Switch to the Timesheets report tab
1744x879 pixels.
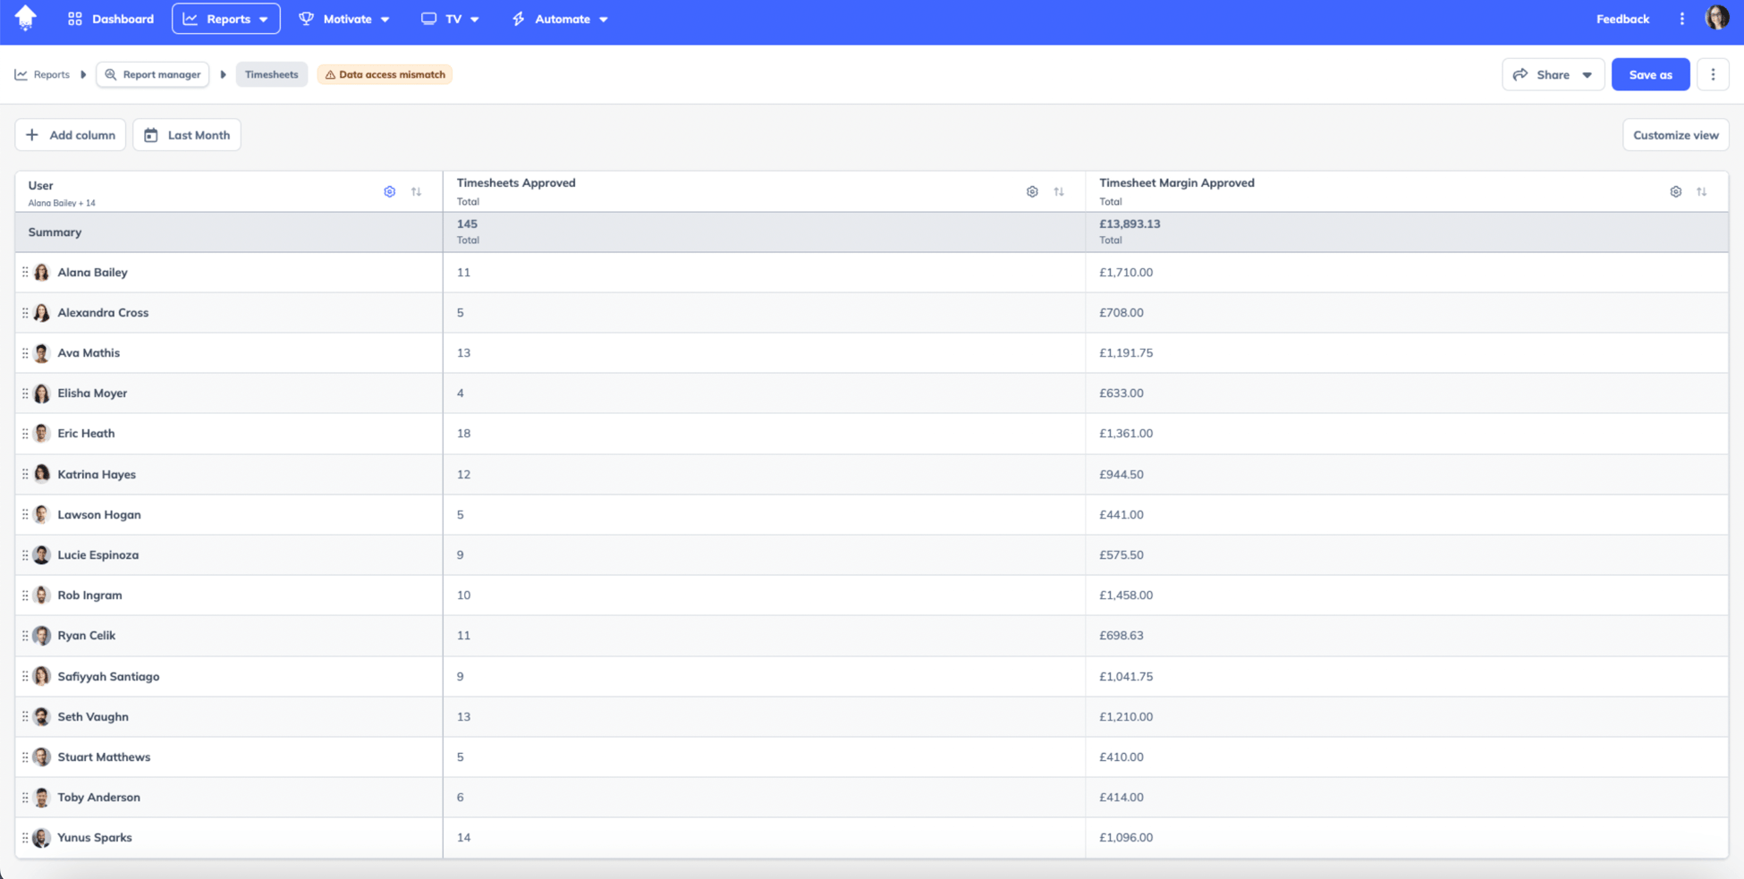tap(272, 74)
